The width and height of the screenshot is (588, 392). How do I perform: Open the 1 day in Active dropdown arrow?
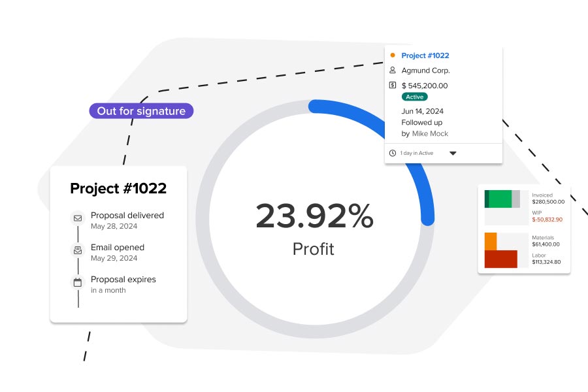coord(453,154)
